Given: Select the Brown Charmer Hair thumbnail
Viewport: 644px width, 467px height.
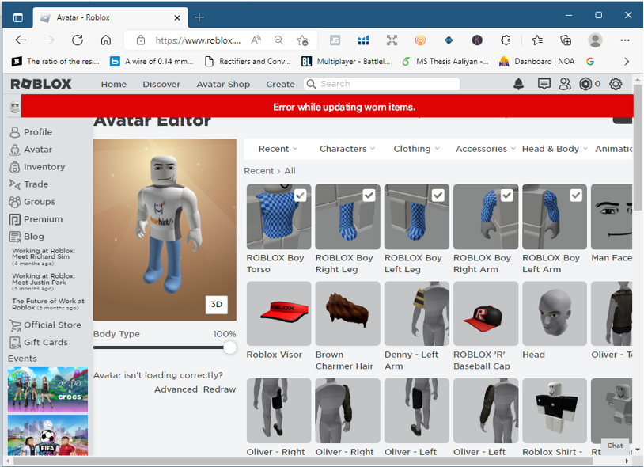Looking at the screenshot, I should point(347,313).
